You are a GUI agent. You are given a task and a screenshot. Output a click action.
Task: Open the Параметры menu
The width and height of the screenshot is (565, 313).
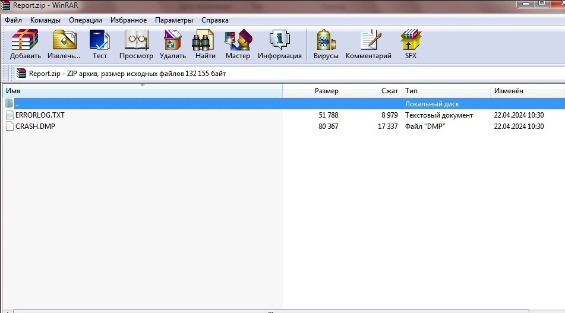point(174,20)
